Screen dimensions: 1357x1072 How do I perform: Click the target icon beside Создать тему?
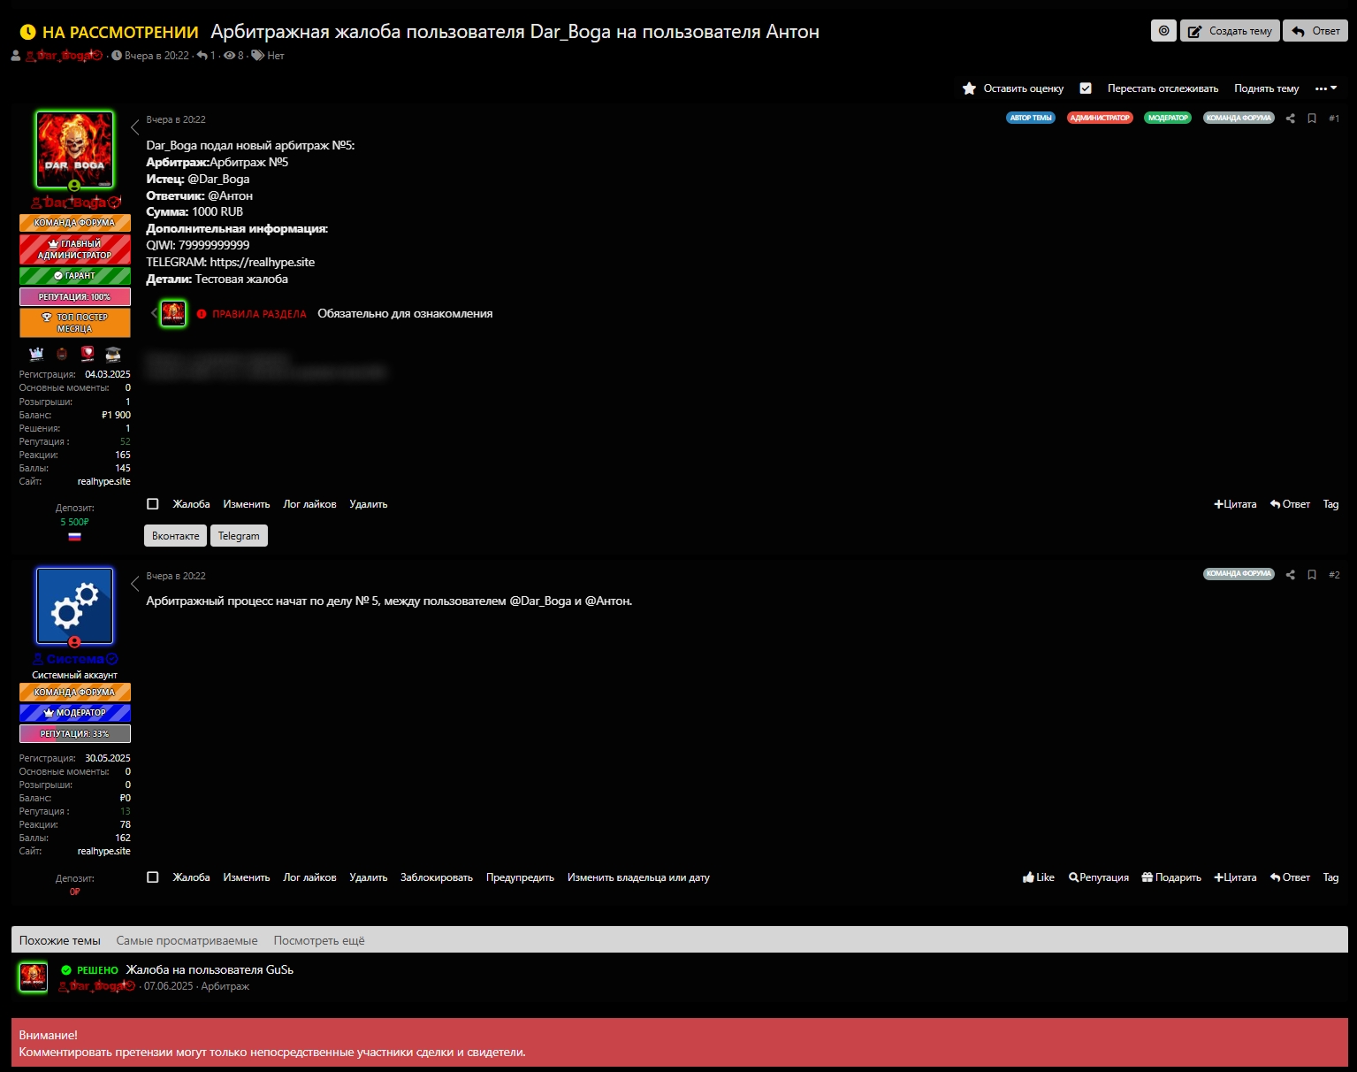pos(1163,31)
